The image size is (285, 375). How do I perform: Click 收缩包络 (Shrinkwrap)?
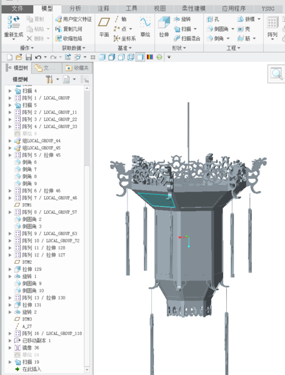tap(69, 38)
